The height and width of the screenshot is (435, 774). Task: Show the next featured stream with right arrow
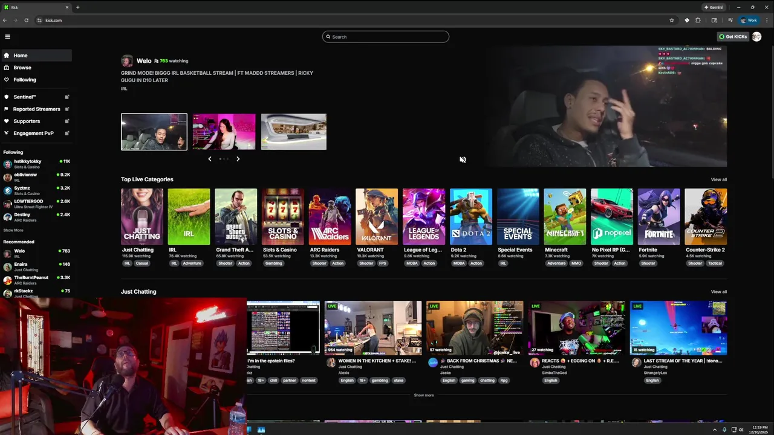point(238,159)
